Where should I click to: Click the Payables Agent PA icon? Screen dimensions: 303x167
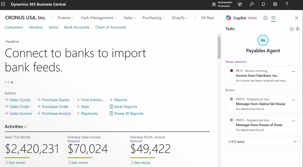click(263, 40)
